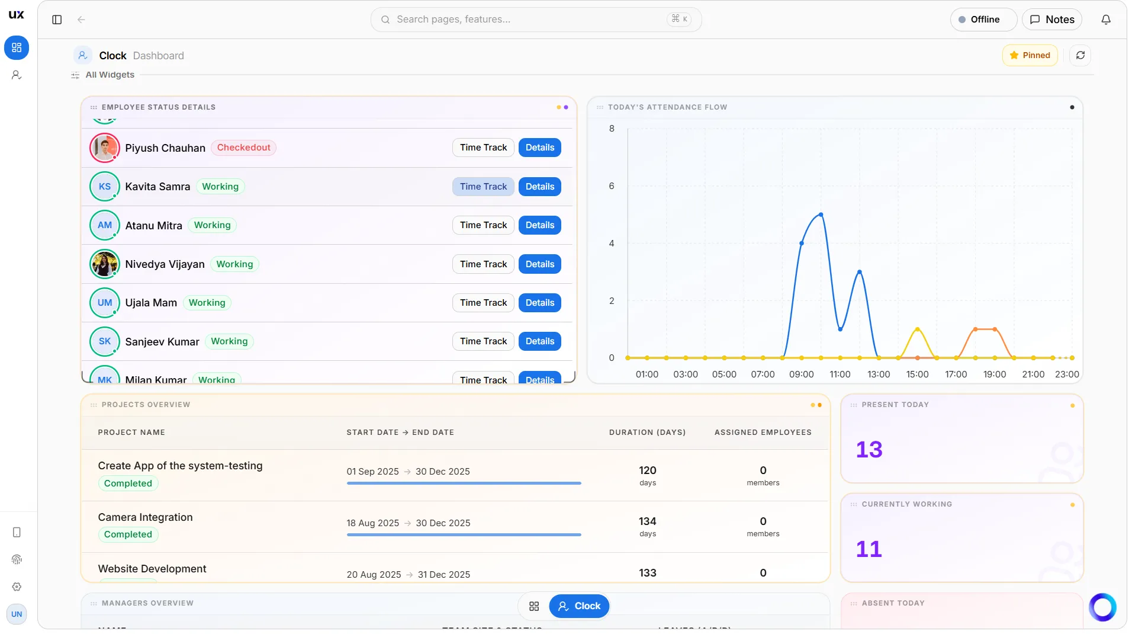Toggle the Pinned star button
Viewport: 1132px width, 634px height.
point(1030,55)
